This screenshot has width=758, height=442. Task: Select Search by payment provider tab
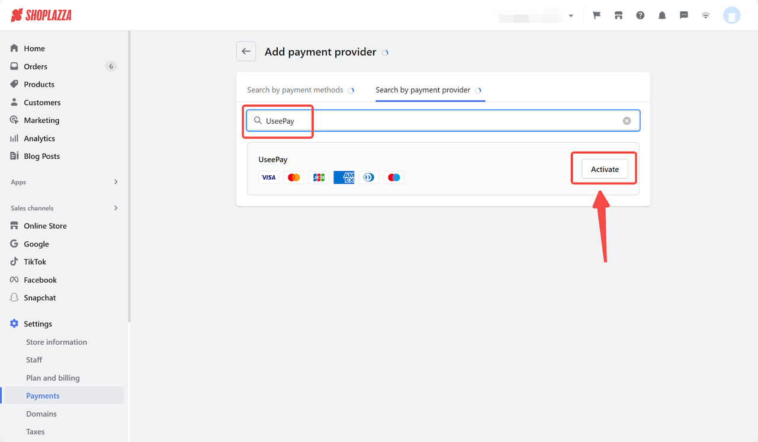pyautogui.click(x=423, y=90)
